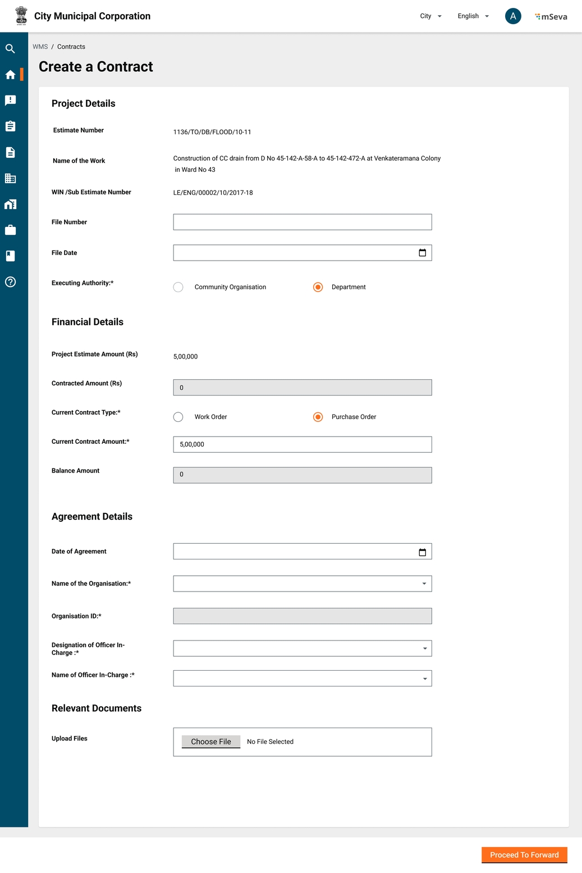This screenshot has width=582, height=873.
Task: Click the Choose File button
Action: click(x=211, y=742)
